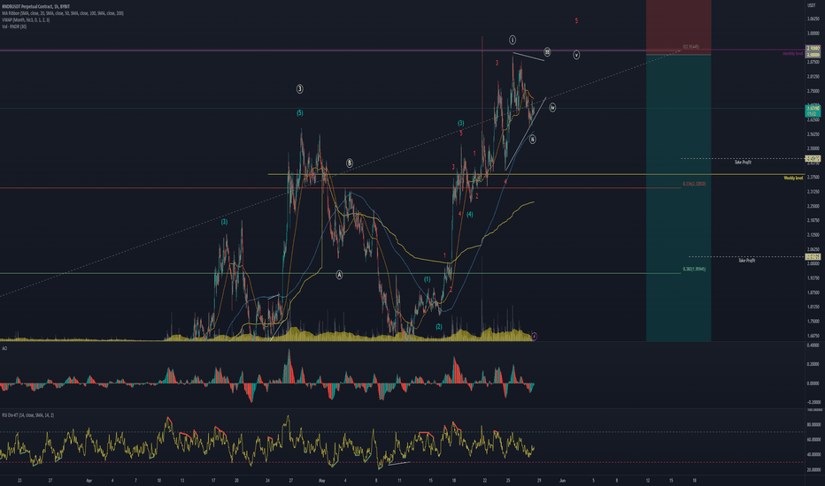Select the upper Take Profit label
Image resolution: width=825 pixels, height=486 pixels.
[x=743, y=163]
